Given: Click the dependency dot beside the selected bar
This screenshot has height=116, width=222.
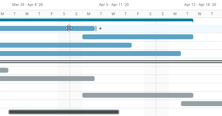Looking at the screenshot, I should 101,28.
